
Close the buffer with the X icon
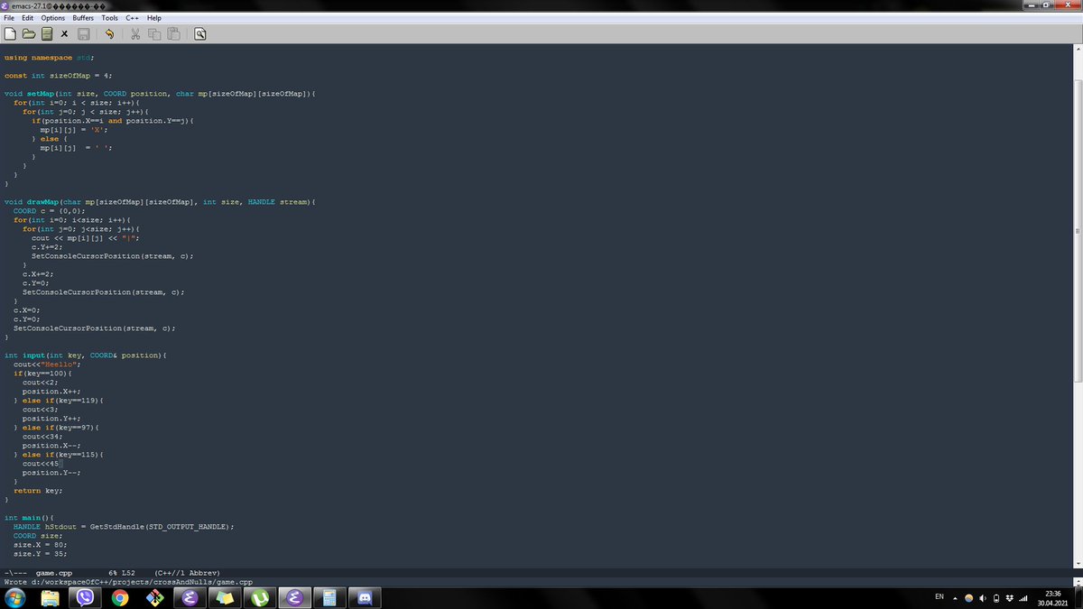64,34
